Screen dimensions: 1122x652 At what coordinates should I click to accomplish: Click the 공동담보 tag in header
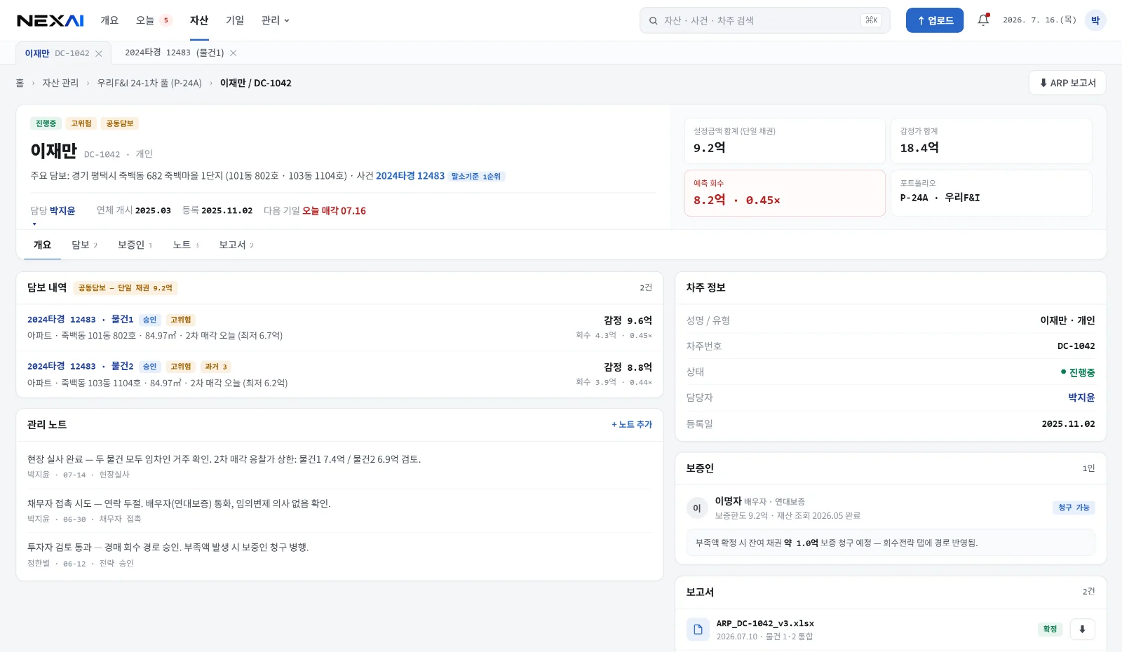(x=120, y=123)
